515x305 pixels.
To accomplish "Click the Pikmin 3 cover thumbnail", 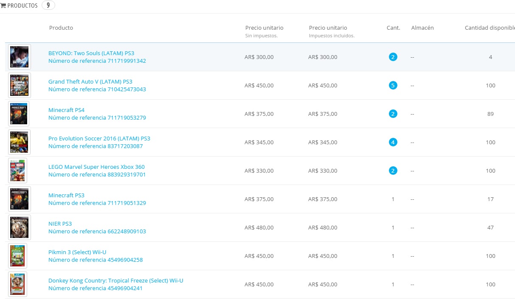I will pyautogui.click(x=17, y=256).
